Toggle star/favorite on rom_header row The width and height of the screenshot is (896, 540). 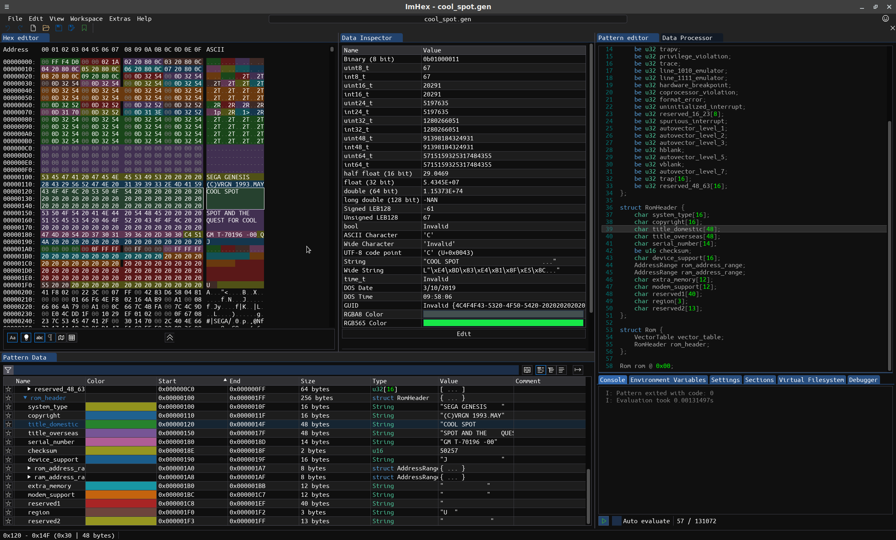(x=8, y=397)
